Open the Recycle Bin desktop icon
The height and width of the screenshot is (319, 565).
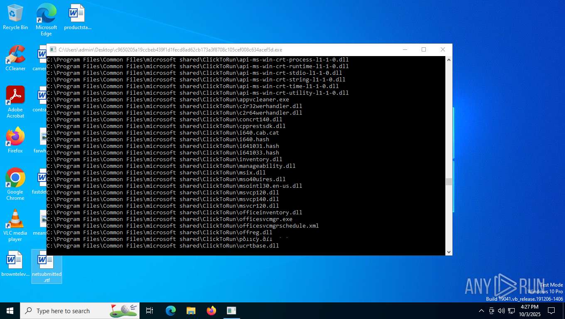click(15, 17)
